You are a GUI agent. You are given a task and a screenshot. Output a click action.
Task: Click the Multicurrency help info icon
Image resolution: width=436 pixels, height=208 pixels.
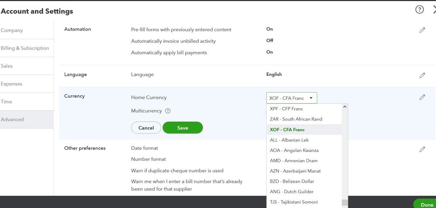pos(168,111)
